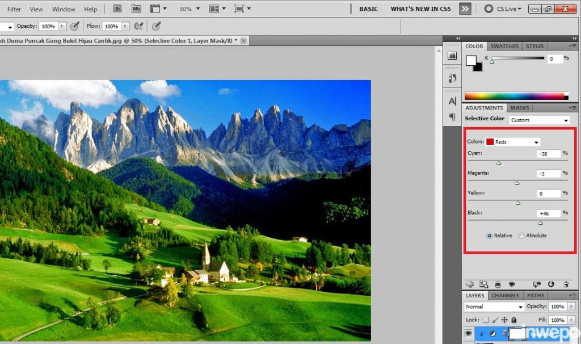Open the CS Live dropdown menu
The image size is (581, 344).
coord(509,9)
